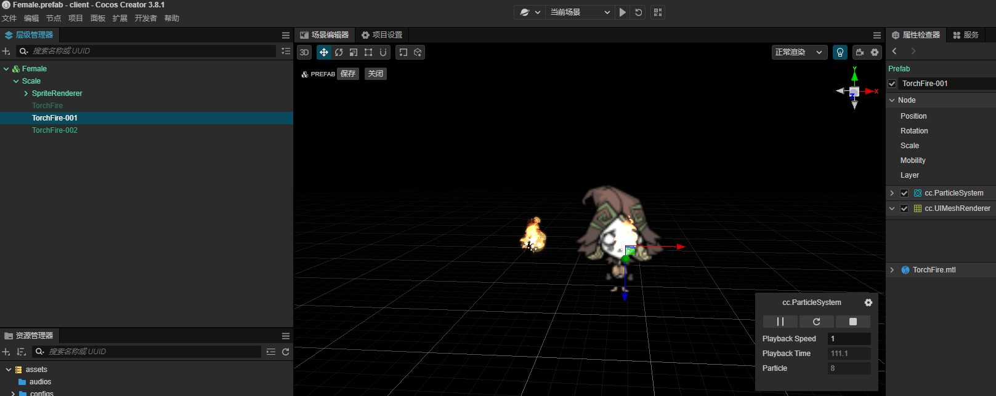Select the audios folder
The height and width of the screenshot is (396, 996).
[x=40, y=382]
